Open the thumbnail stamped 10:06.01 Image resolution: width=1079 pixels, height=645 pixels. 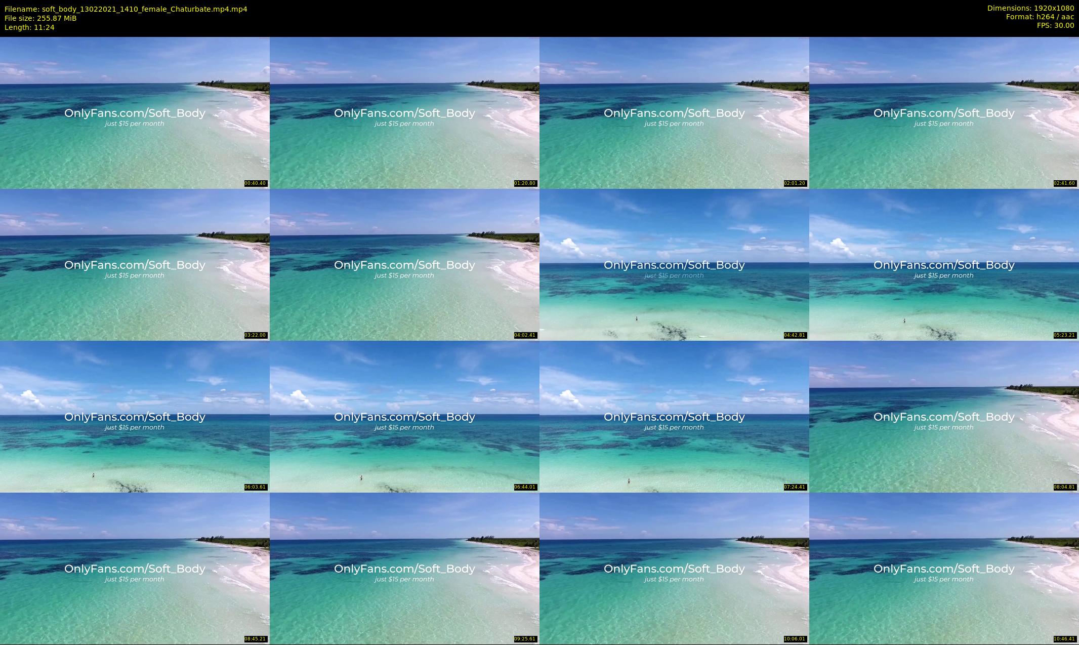pos(674,569)
